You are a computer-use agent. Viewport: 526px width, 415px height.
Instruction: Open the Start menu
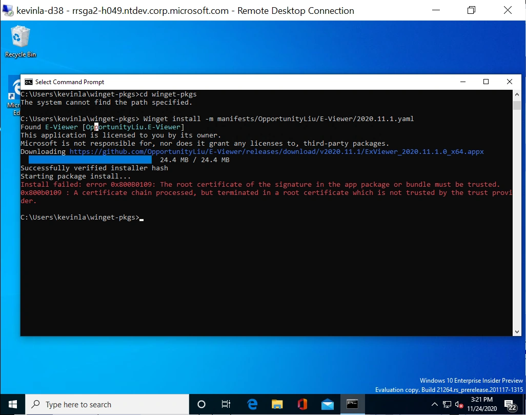coord(12,404)
